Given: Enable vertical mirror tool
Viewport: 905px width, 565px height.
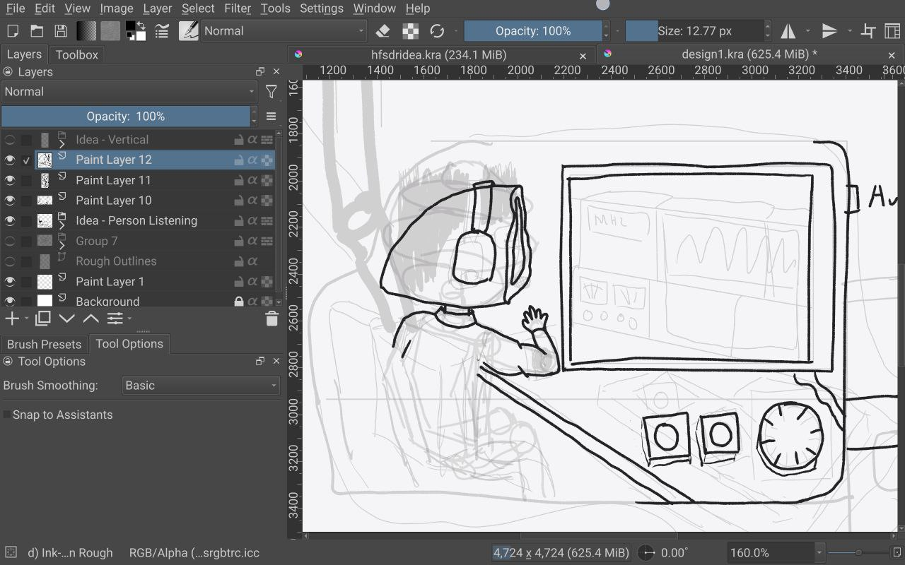Looking at the screenshot, I should [829, 31].
